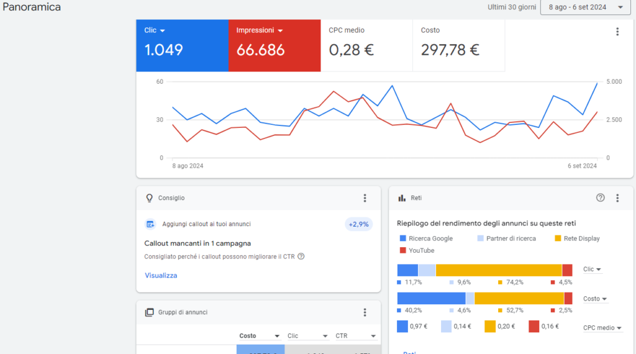
Task: Click the Reti bar chart icon
Action: [402, 198]
